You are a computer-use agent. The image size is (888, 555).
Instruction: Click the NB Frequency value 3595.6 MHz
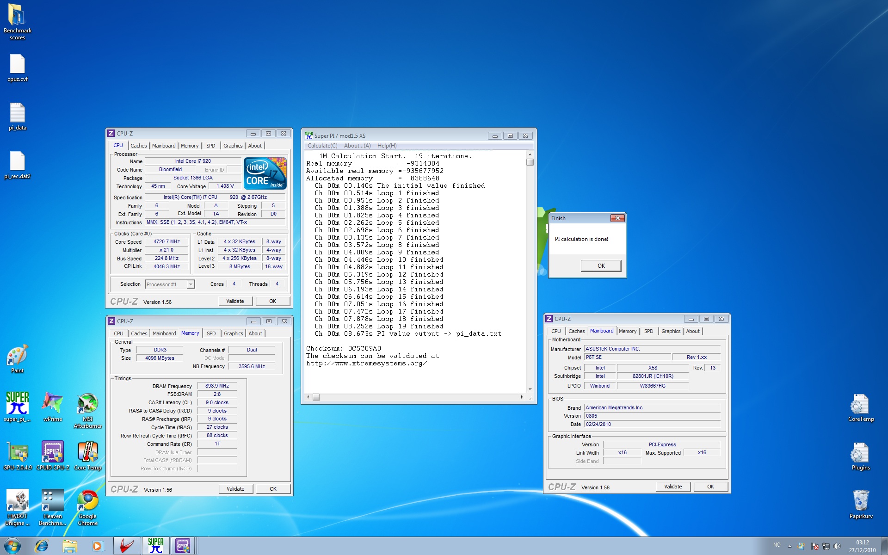(252, 366)
